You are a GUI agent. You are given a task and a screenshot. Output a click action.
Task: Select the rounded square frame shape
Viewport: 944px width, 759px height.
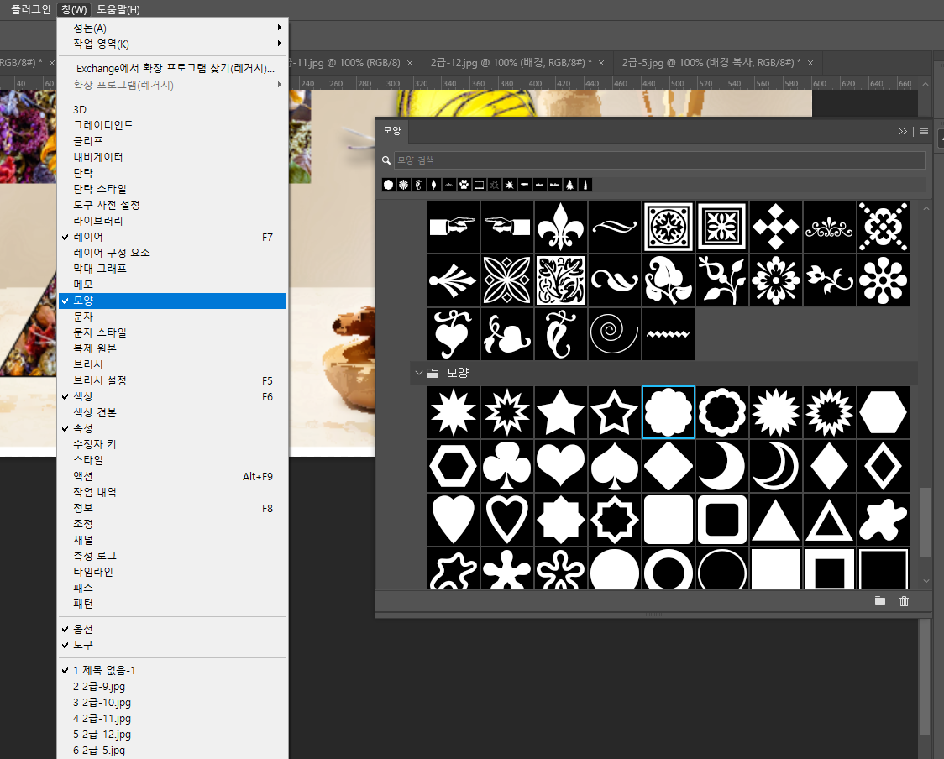click(x=721, y=520)
